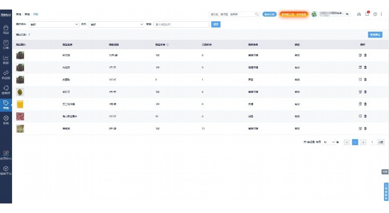Open the help question mark icon in header
Viewport: 389px width, 213px height.
375,14
